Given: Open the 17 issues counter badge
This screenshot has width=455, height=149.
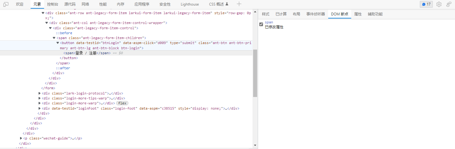Looking at the screenshot, I should coord(426,4).
